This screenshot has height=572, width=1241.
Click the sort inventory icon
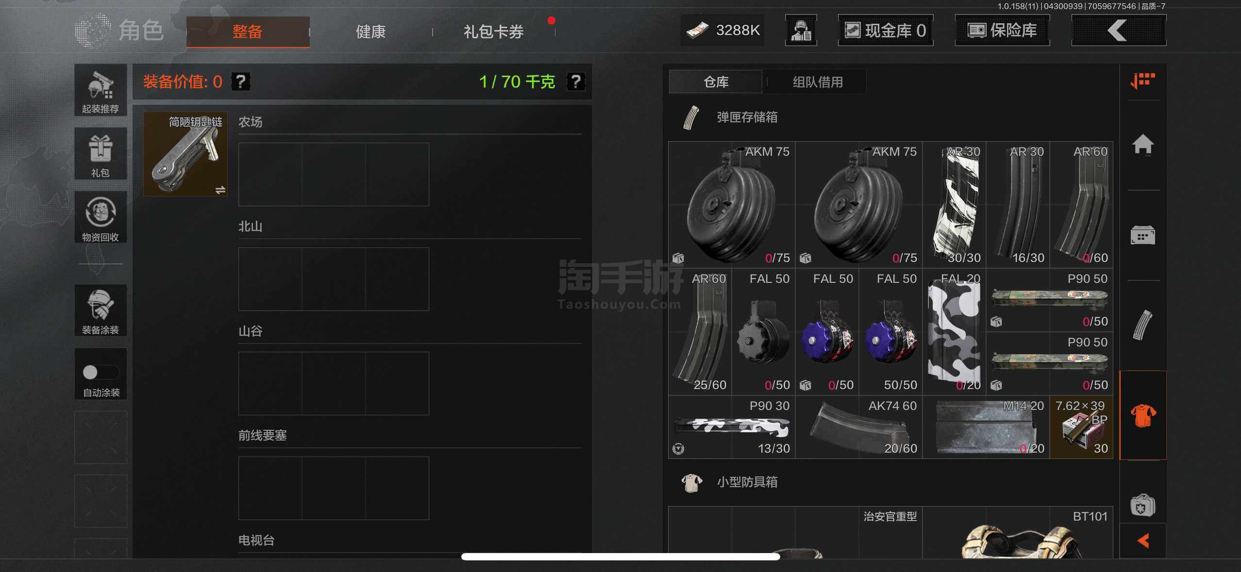click(x=1143, y=81)
